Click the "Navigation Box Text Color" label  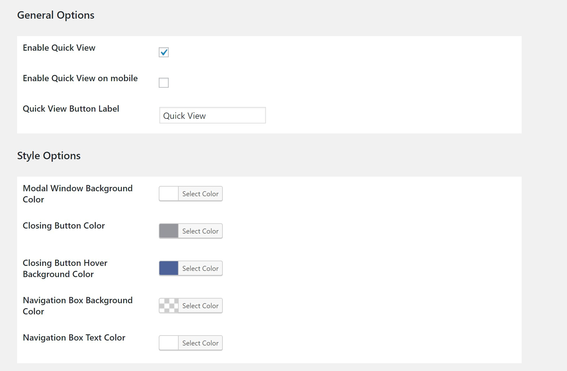tap(74, 338)
